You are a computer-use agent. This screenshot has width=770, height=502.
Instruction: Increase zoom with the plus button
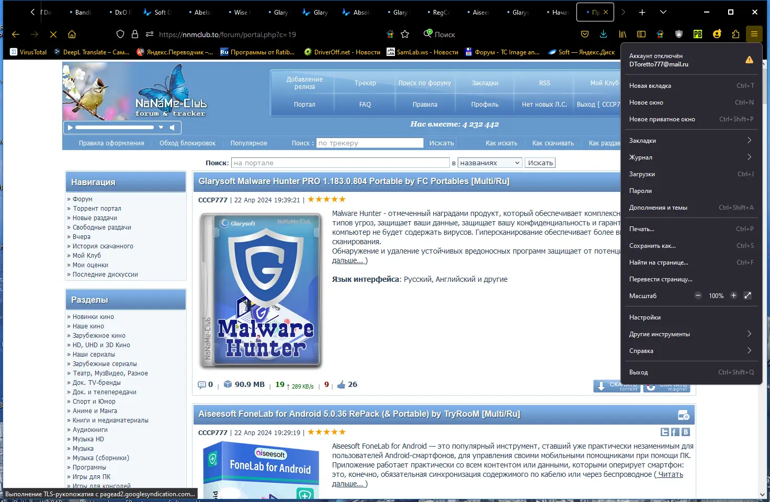[x=733, y=295]
